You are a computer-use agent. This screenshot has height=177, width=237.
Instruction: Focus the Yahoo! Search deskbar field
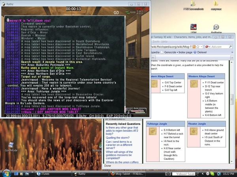184,174
